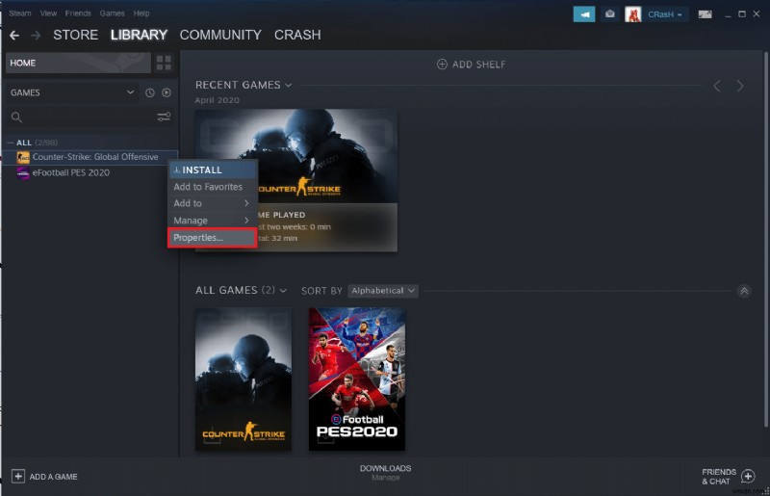Go to the LIBRARY tab
Viewport: 770px width, 496px height.
point(139,35)
